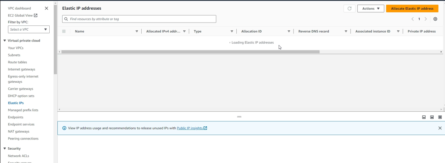Collapse the Virtual private cloud section
The width and height of the screenshot is (445, 163).
5,41
